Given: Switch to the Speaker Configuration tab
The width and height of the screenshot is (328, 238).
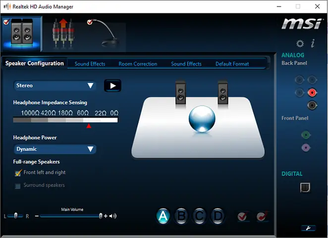Looking at the screenshot, I should click(35, 63).
